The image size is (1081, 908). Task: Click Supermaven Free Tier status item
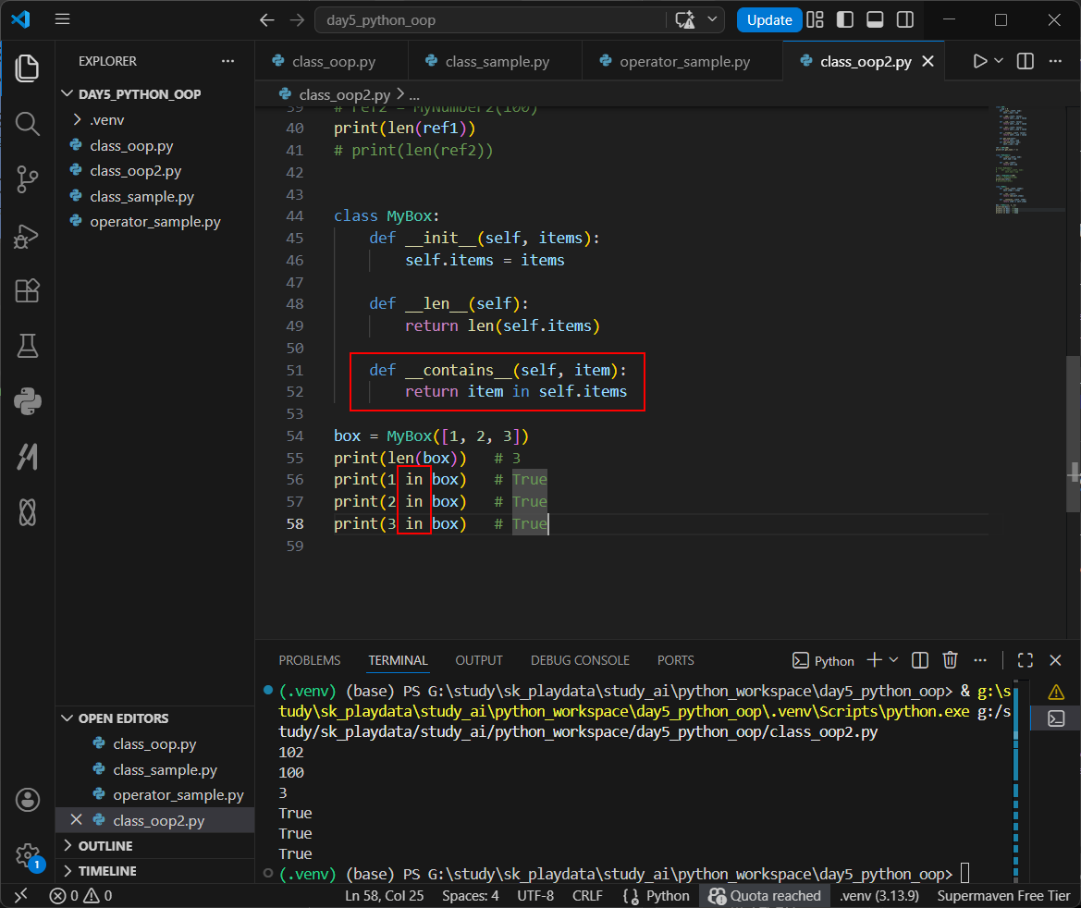[x=1003, y=896]
